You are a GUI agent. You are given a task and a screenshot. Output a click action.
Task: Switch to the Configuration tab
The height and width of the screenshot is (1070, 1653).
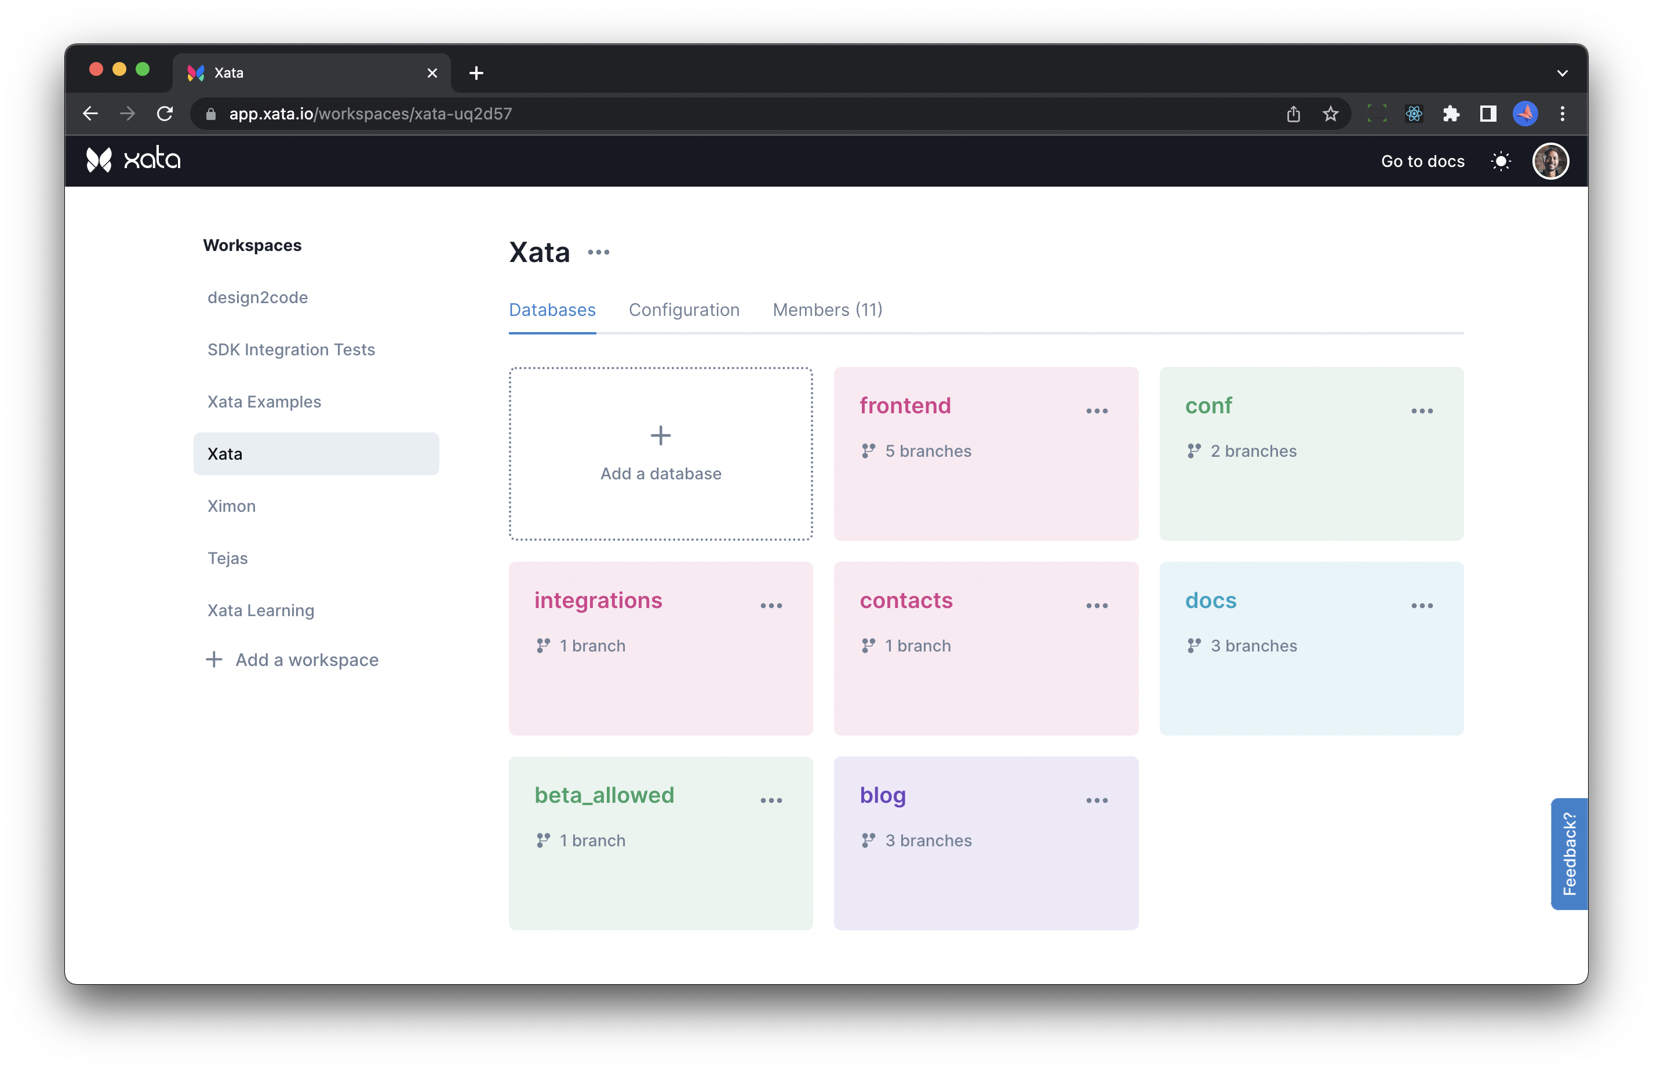(x=683, y=310)
